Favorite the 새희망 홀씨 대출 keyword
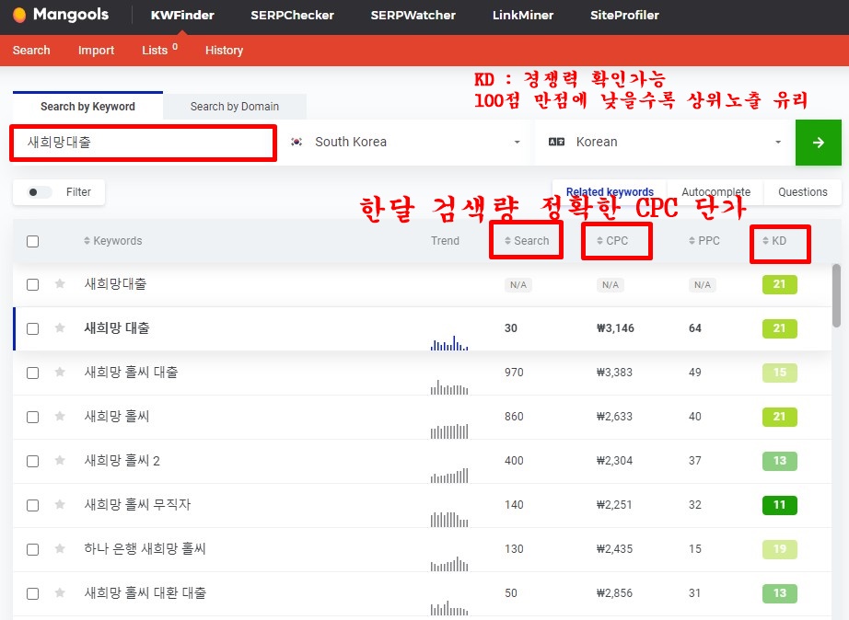The width and height of the screenshot is (849, 620). (x=60, y=373)
